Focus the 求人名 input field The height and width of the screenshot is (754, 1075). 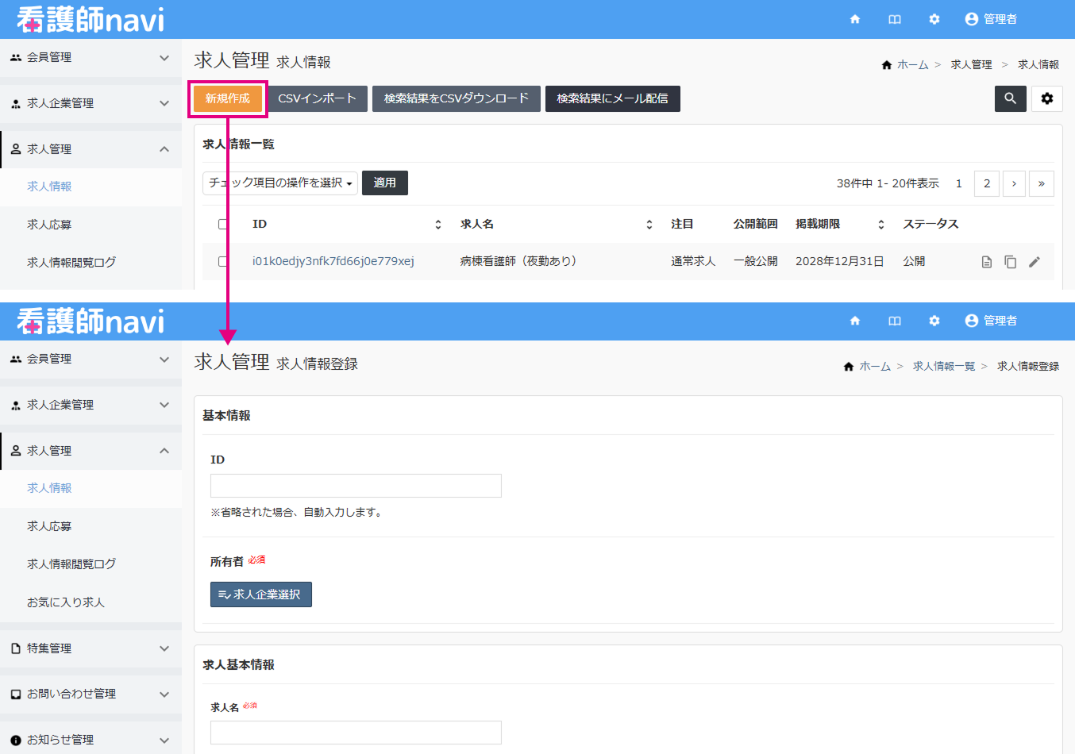[356, 733]
